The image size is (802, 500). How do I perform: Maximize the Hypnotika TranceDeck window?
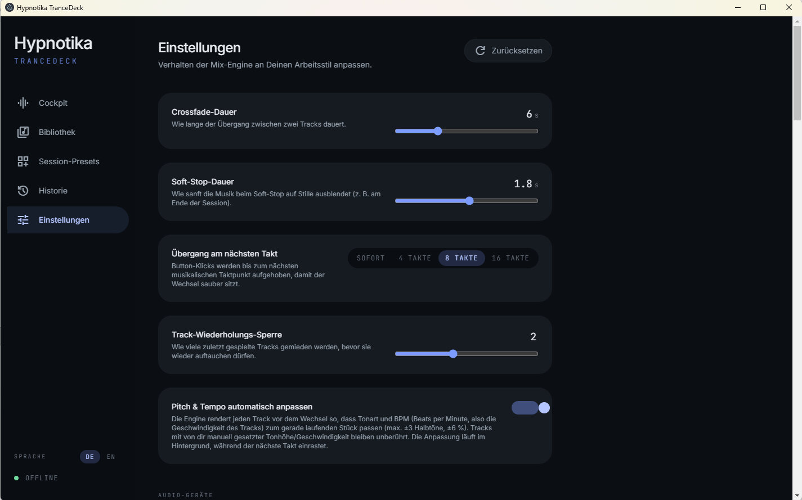pyautogui.click(x=763, y=8)
